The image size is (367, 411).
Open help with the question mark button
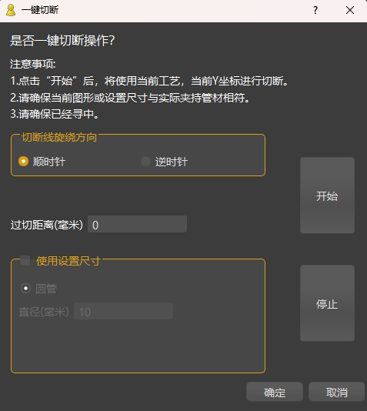(x=315, y=10)
